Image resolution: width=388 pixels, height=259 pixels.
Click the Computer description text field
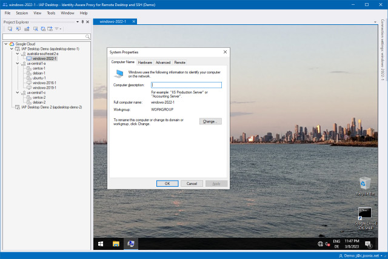tap(186, 85)
